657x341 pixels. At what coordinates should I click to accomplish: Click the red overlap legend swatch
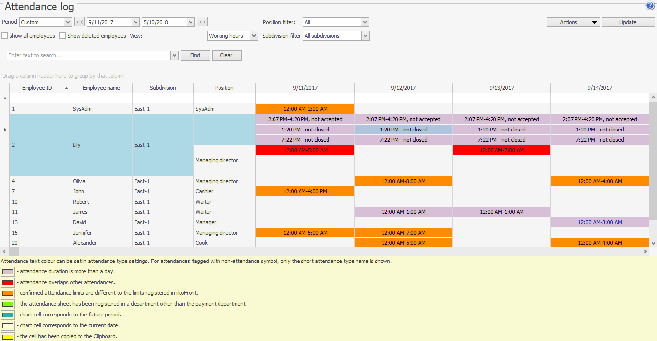8,282
